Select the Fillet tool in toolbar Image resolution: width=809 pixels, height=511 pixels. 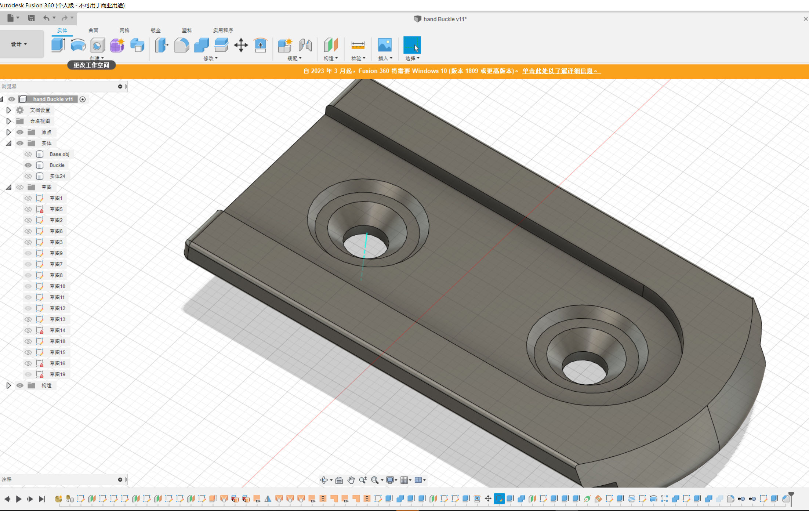[181, 45]
